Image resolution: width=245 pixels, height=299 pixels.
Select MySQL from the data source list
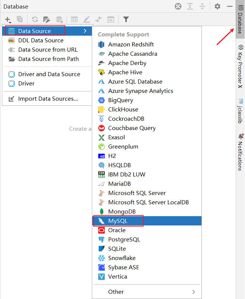click(x=117, y=221)
